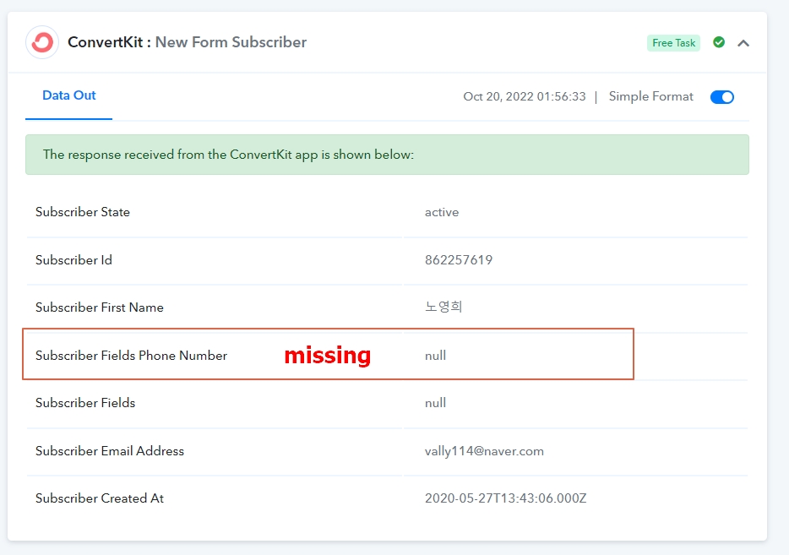Toggle the Simple Format switch off

tap(722, 96)
